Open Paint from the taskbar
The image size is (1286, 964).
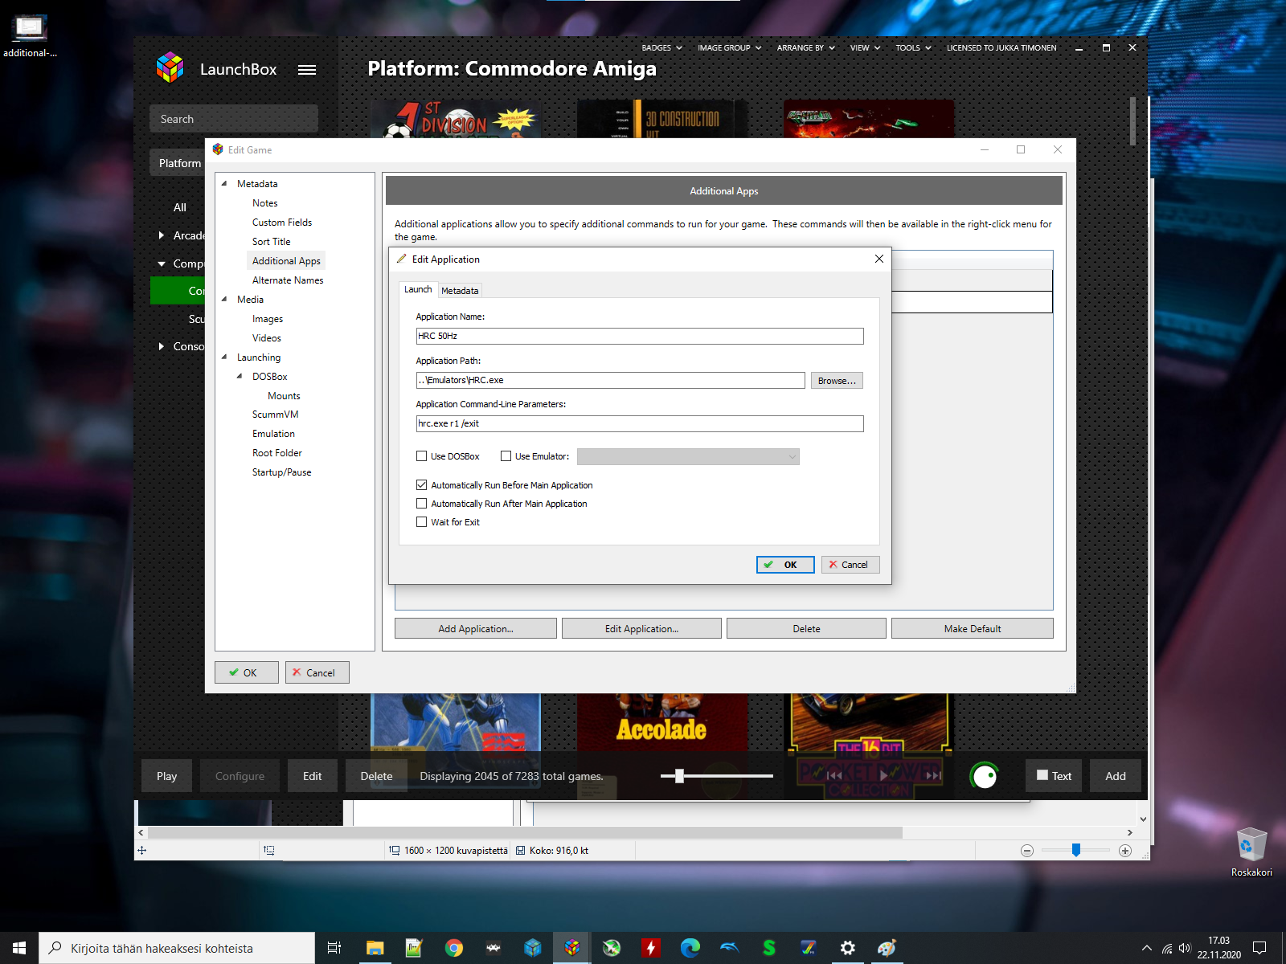point(887,948)
